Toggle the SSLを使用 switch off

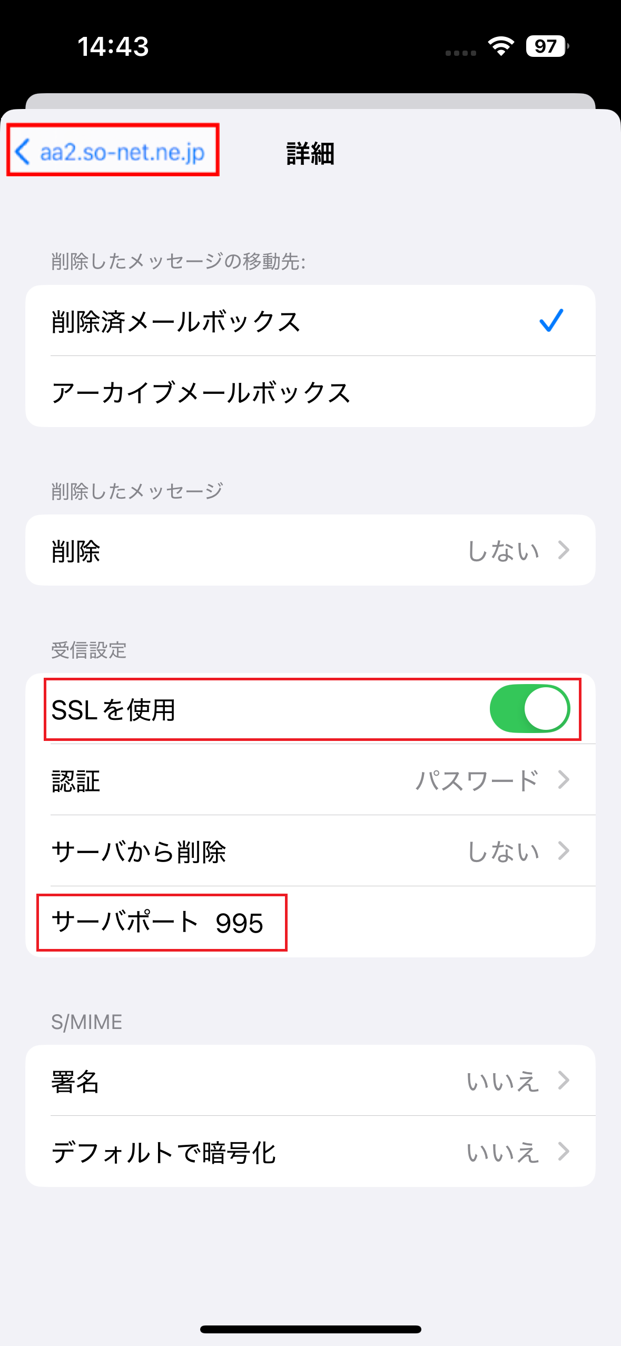(529, 709)
